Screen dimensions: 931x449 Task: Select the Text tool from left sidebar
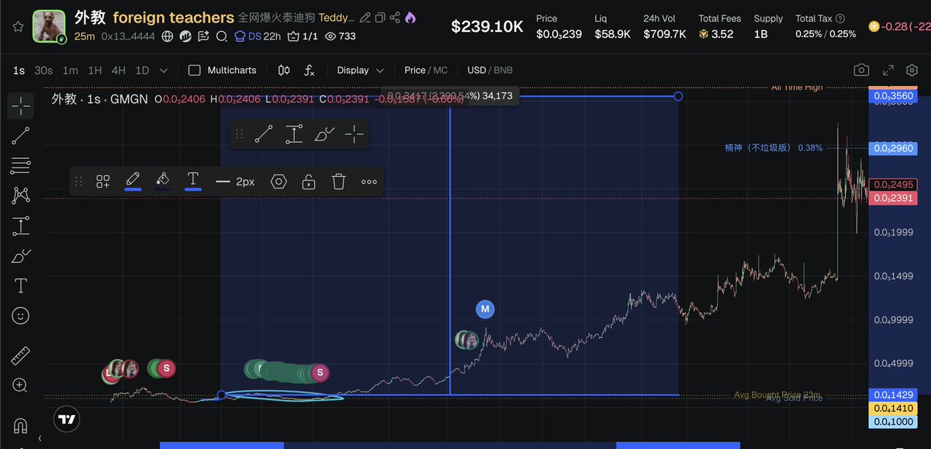20,285
